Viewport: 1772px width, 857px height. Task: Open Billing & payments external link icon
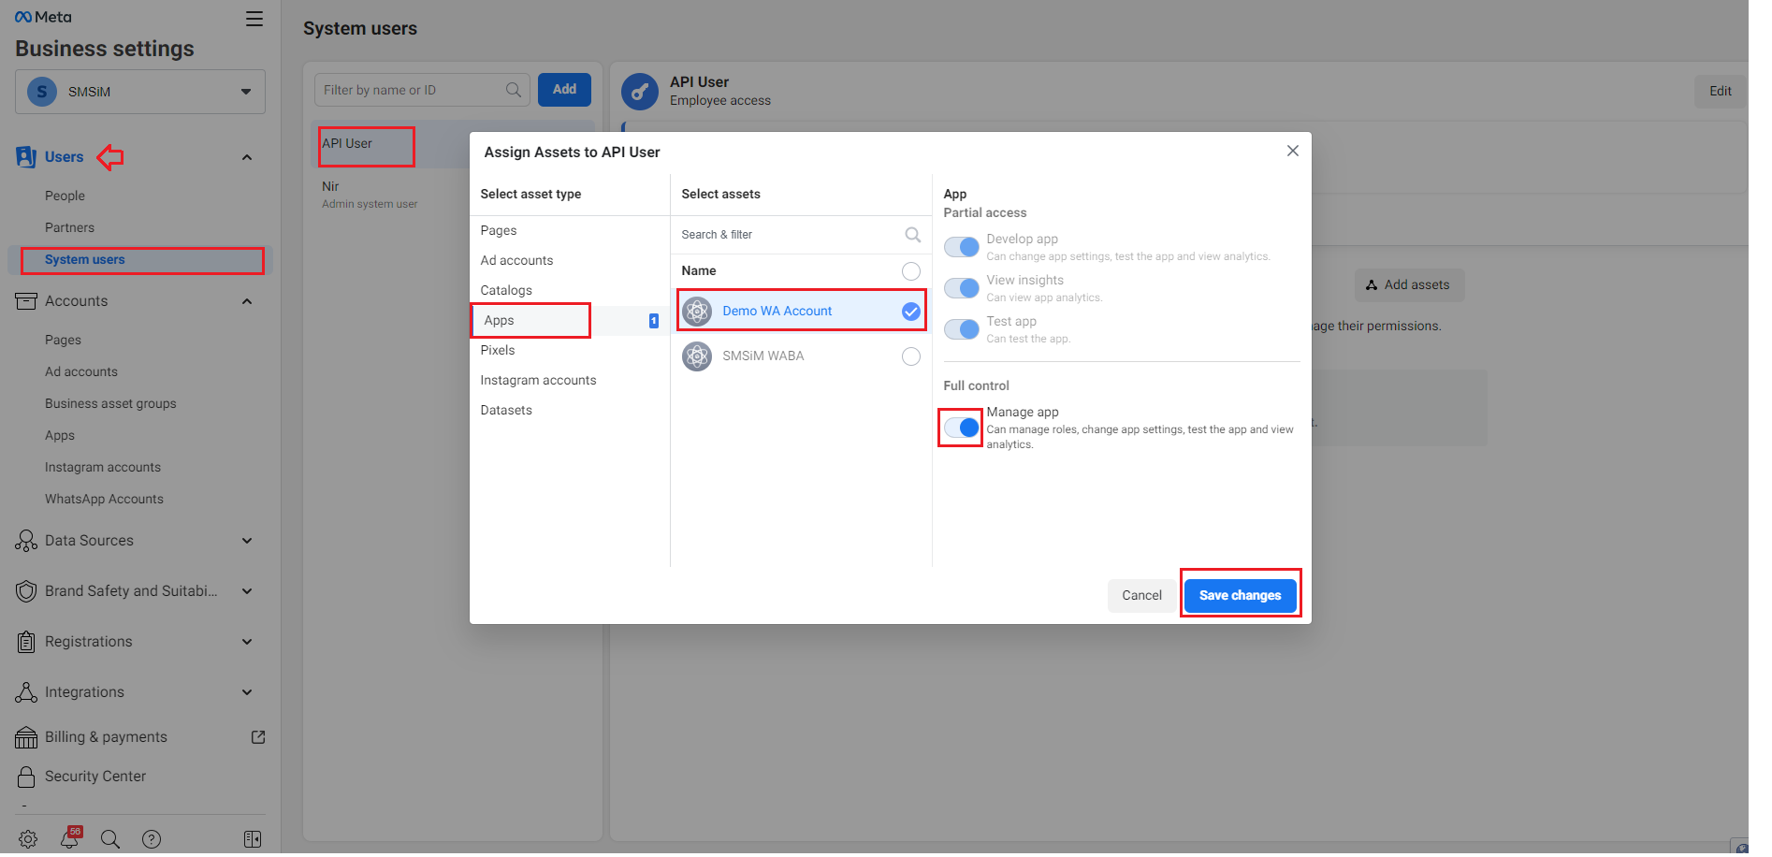(258, 737)
